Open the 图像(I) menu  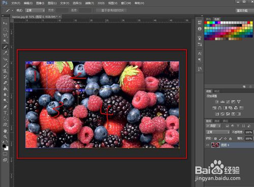pyautogui.click(x=40, y=3)
